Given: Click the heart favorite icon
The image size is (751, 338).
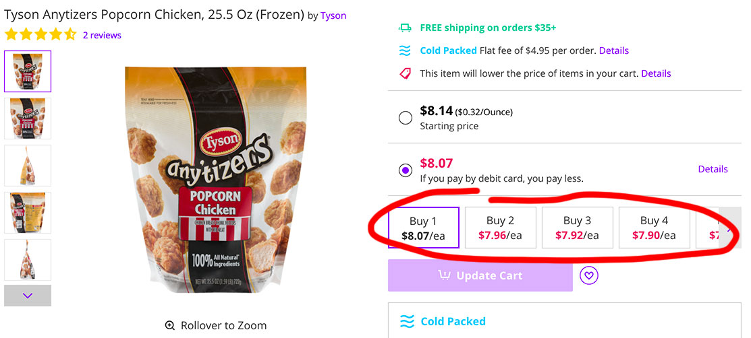Looking at the screenshot, I should tap(588, 275).
